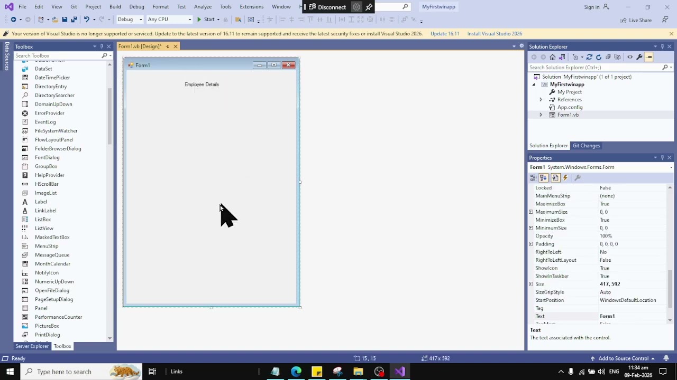Open the Build menu
The width and height of the screenshot is (677, 380).
pos(115,7)
